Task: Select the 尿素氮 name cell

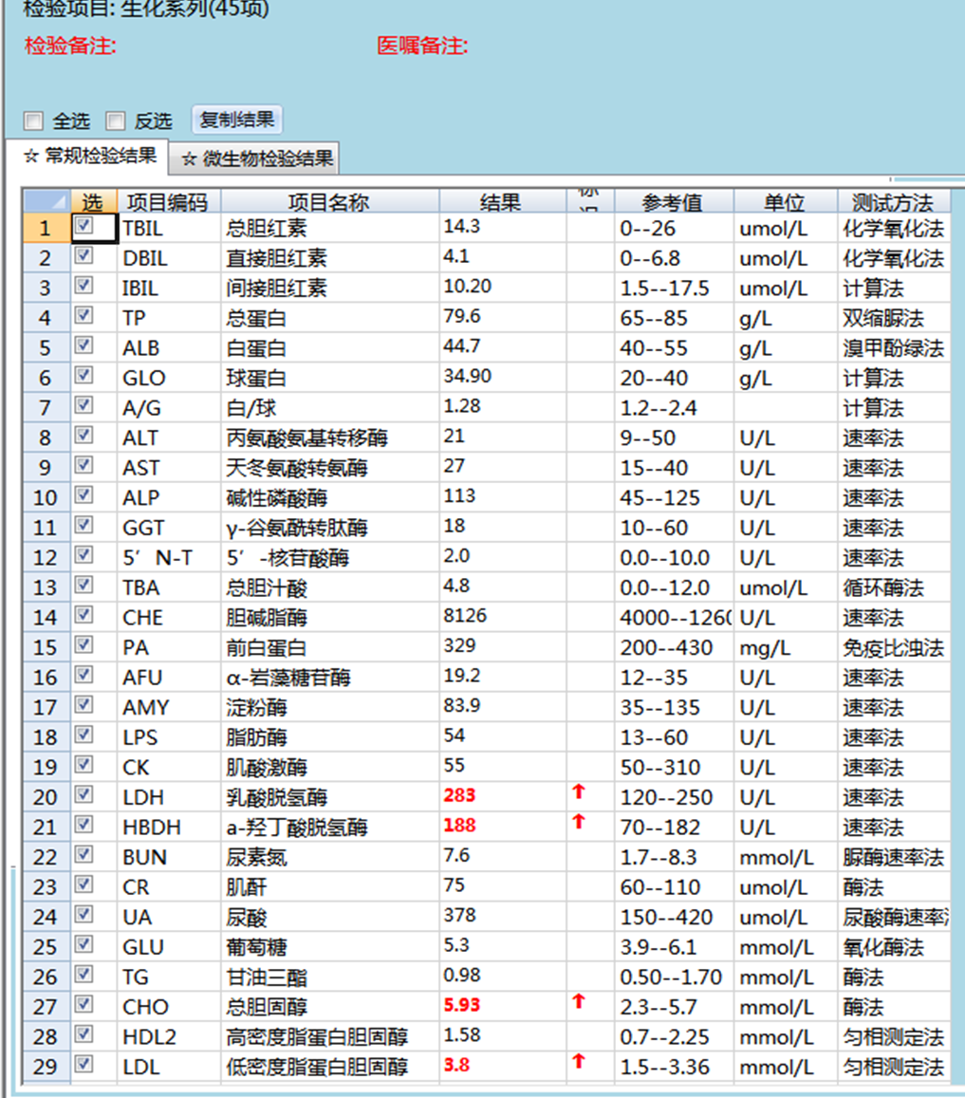Action: tap(330, 857)
